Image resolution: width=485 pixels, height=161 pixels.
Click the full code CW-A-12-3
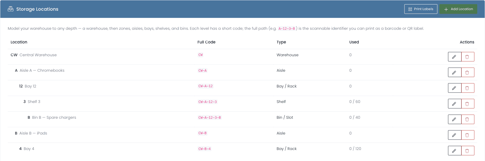pyautogui.click(x=208, y=102)
